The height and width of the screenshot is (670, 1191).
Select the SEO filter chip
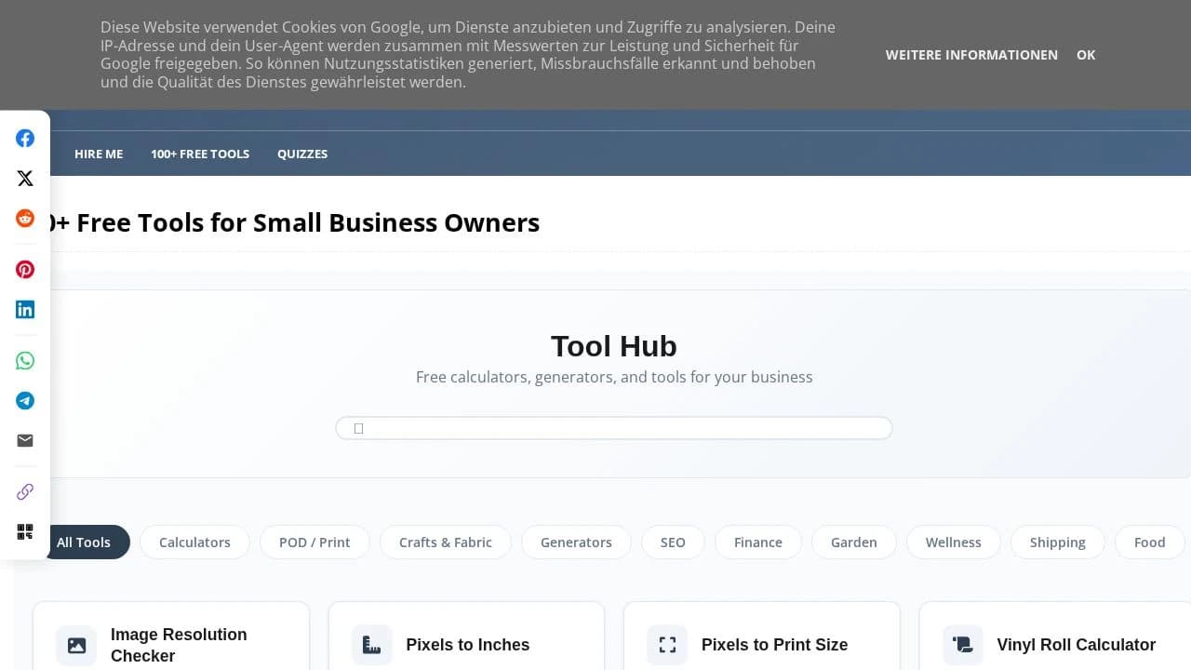pos(672,543)
